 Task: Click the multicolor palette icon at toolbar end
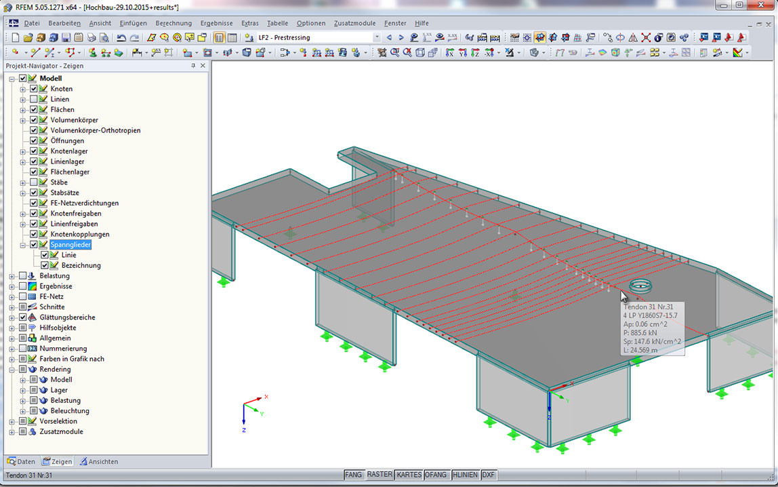point(738,53)
